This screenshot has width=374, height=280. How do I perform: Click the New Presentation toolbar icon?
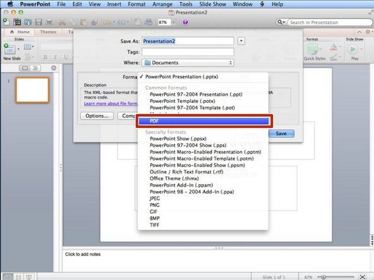click(x=6, y=22)
